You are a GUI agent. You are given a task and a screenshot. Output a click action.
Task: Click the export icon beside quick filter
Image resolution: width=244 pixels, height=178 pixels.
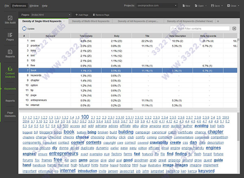[x=234, y=29]
